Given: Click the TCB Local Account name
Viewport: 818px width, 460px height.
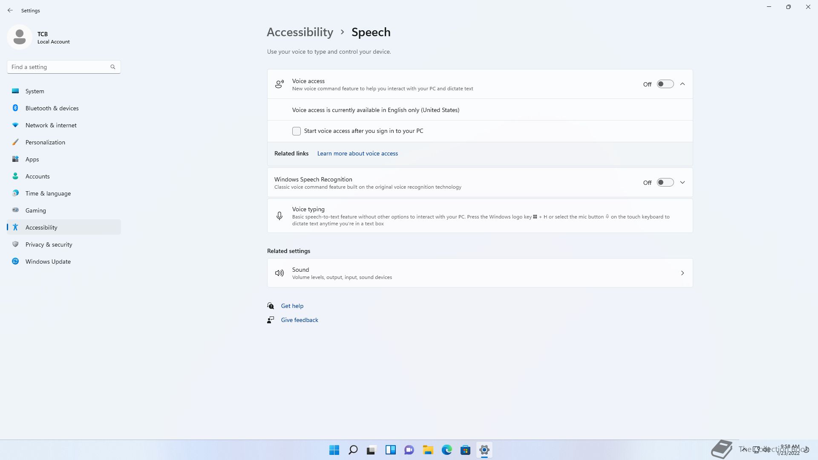Looking at the screenshot, I should click(54, 37).
